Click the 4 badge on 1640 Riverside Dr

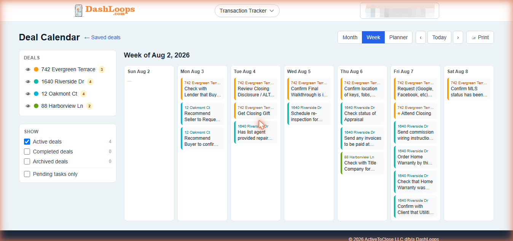point(90,81)
